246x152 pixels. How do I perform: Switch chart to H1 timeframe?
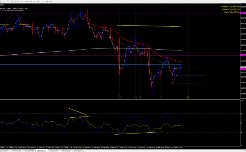pos(35,2)
